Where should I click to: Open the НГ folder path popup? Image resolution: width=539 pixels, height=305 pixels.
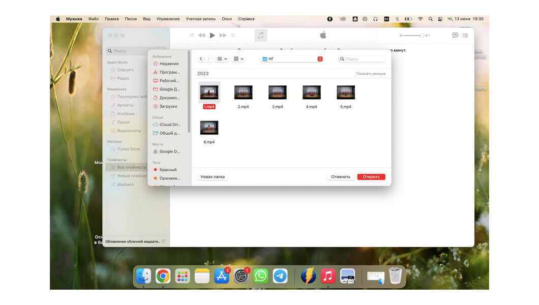click(292, 59)
